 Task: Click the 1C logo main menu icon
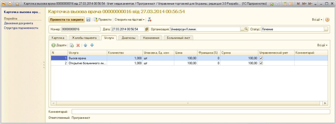[4, 4]
